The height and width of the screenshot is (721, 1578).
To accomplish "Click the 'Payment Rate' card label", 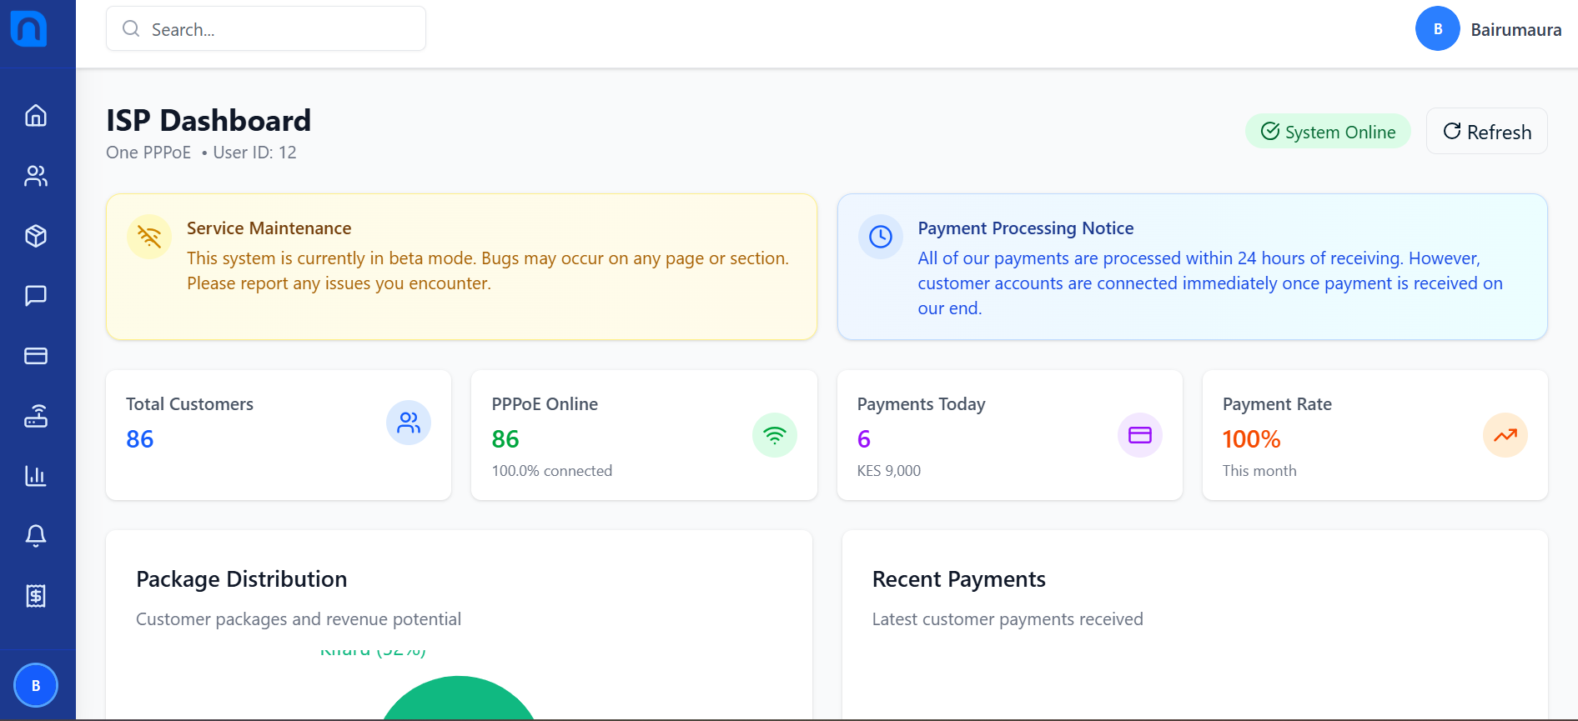I will [x=1277, y=404].
